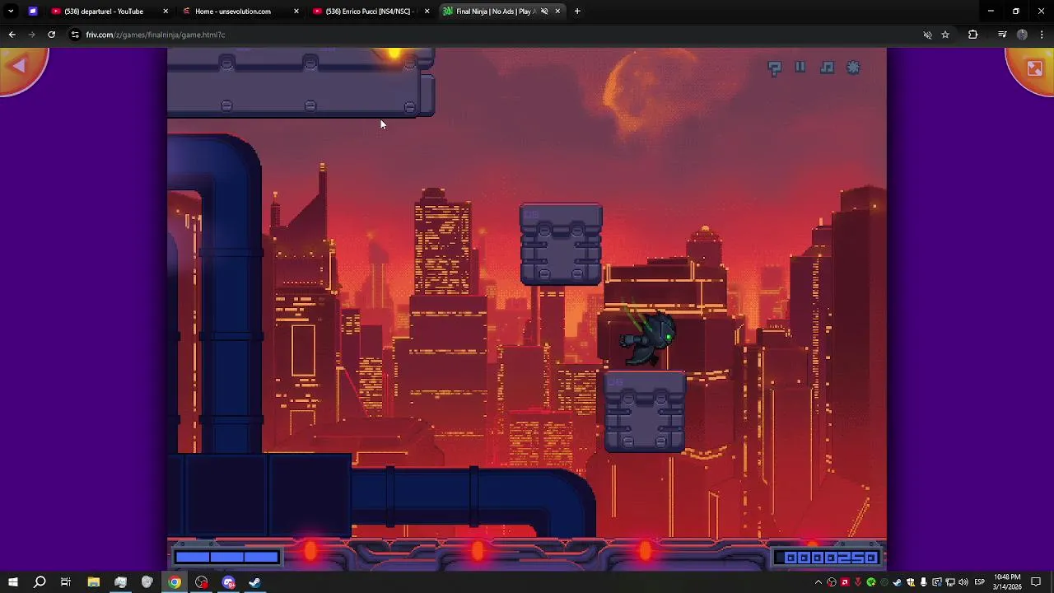This screenshot has width=1054, height=593.
Task: Open the Windows Start menu
Action: coord(12,582)
